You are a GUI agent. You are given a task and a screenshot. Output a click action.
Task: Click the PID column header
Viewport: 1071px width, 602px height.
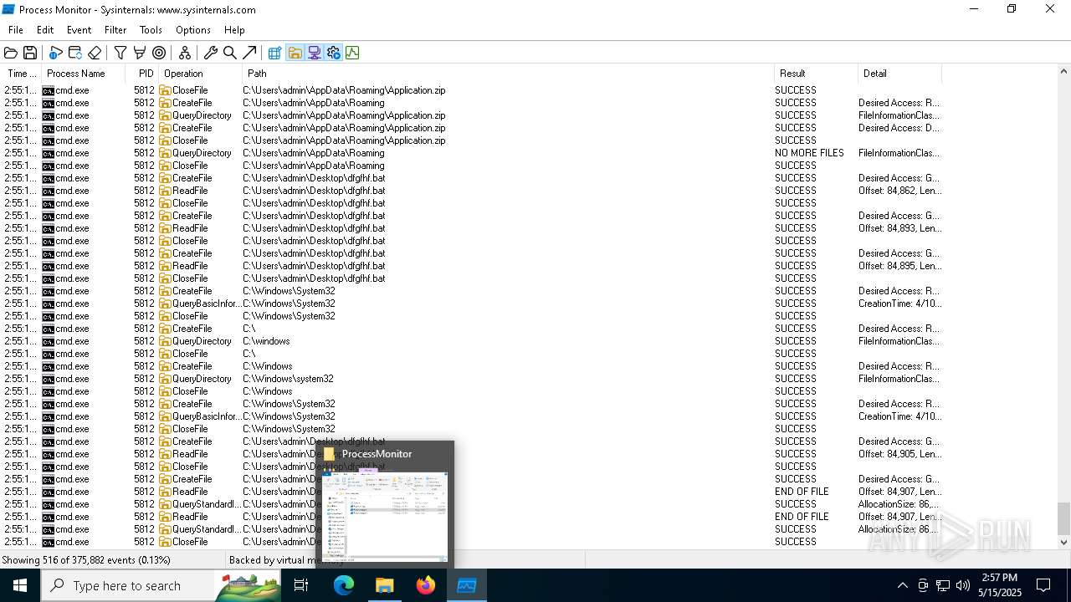(142, 74)
